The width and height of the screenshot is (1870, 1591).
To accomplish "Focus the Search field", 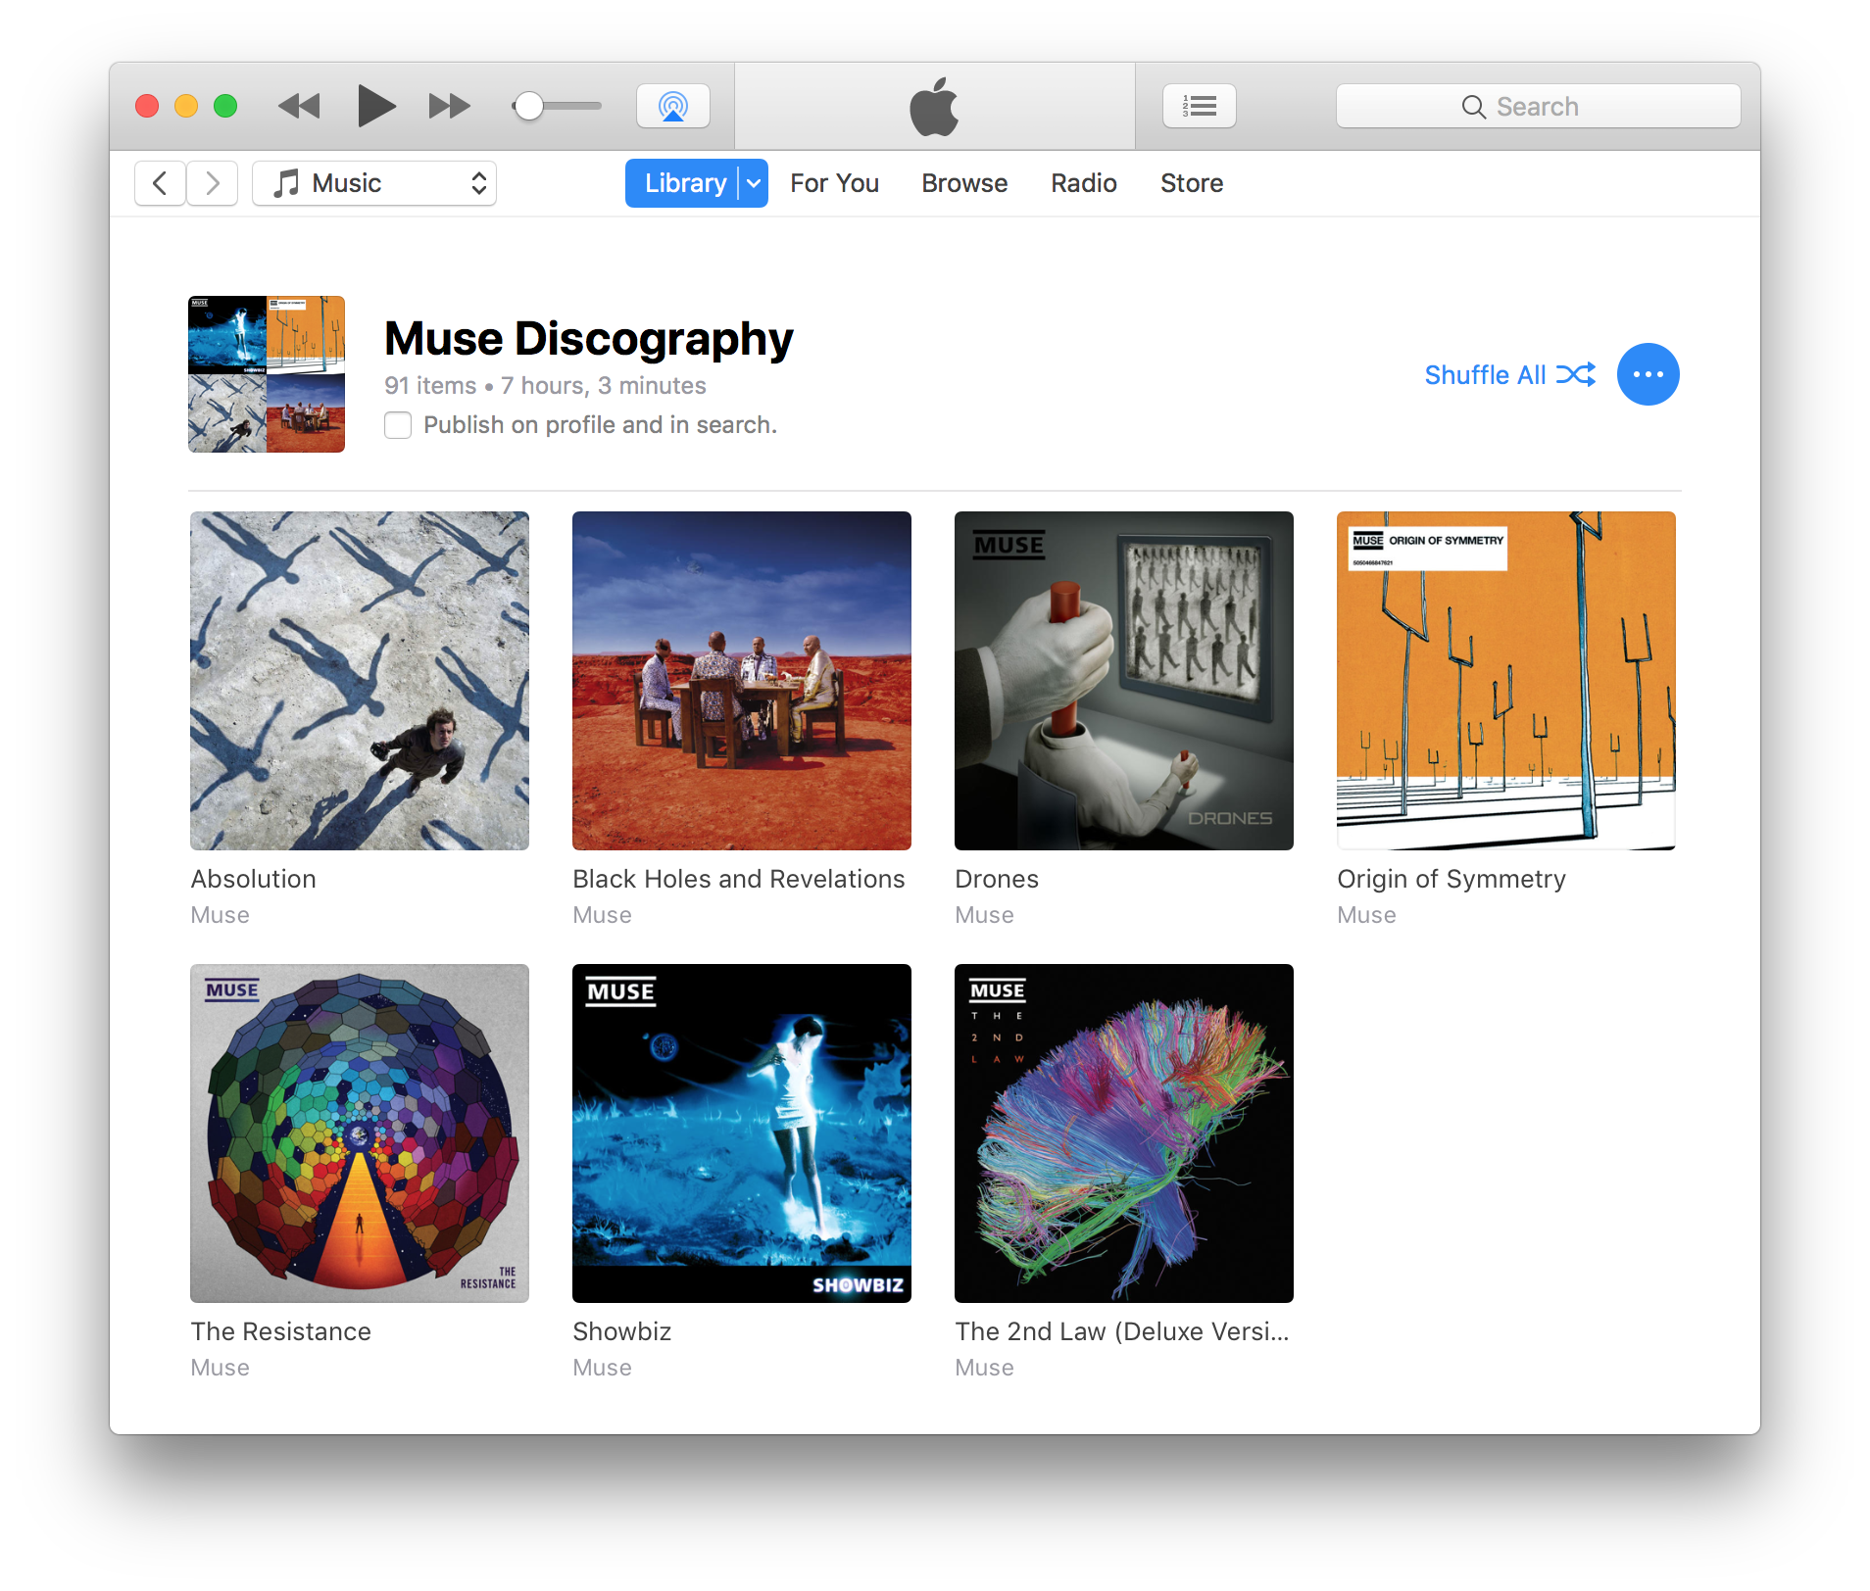I will (x=1538, y=106).
